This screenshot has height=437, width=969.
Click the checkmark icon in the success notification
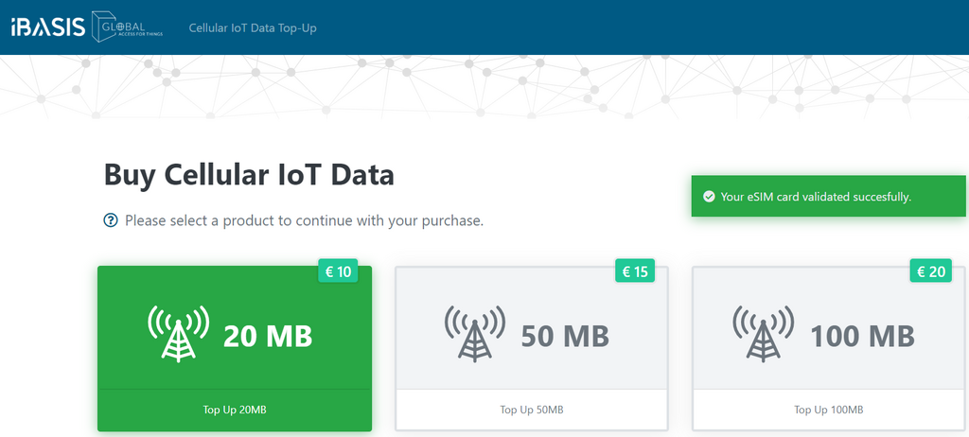point(709,197)
